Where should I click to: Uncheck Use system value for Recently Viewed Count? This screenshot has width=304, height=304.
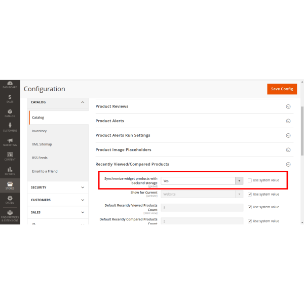coord(250,207)
